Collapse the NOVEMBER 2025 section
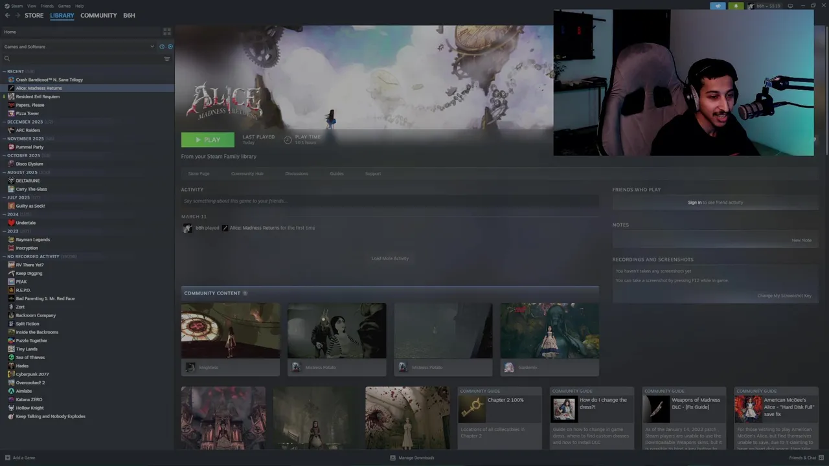 point(4,139)
